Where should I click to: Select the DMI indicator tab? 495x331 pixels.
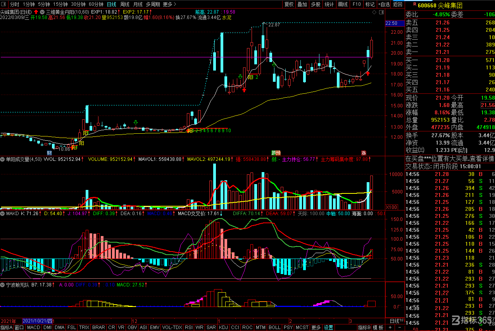[x=47, y=328]
